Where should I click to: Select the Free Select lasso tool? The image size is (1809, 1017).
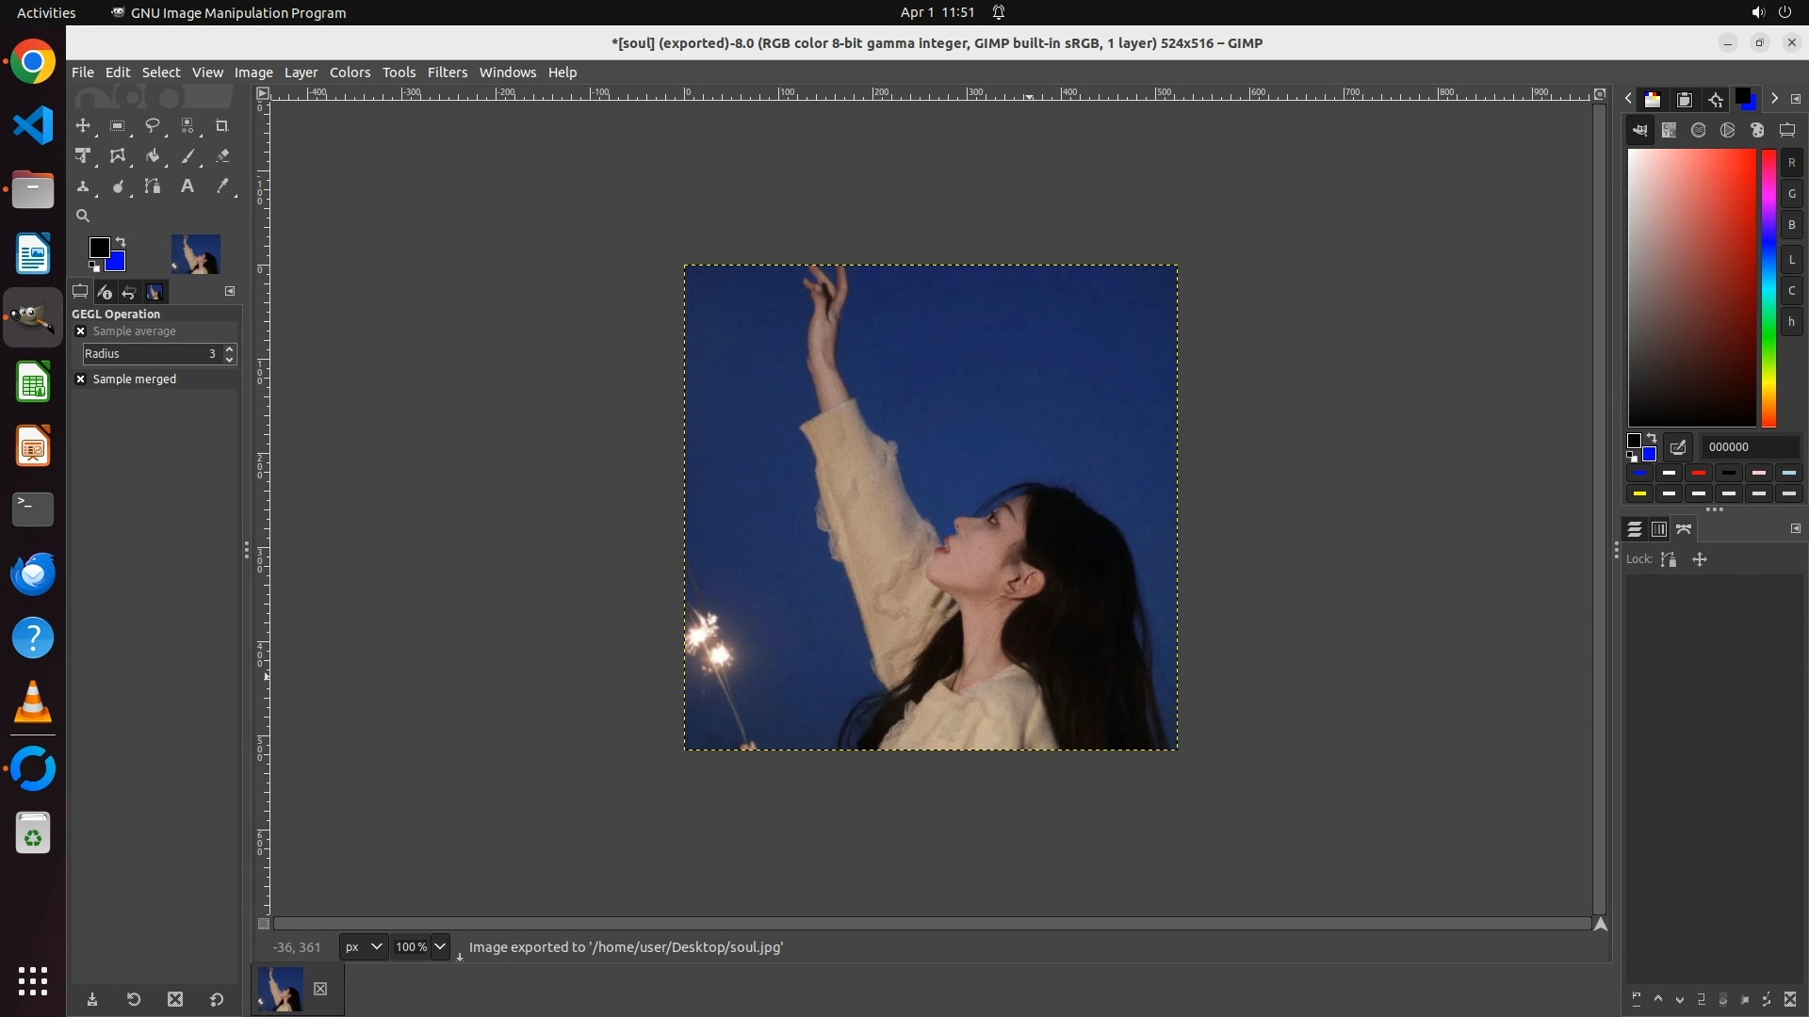pyautogui.click(x=153, y=126)
